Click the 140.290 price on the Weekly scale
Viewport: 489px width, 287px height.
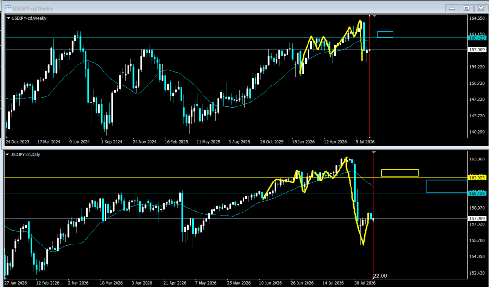(477, 132)
